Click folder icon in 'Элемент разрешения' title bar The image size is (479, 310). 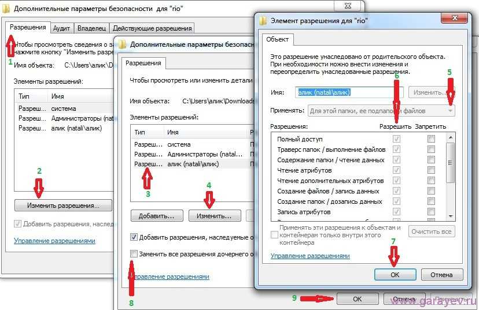coord(263,21)
